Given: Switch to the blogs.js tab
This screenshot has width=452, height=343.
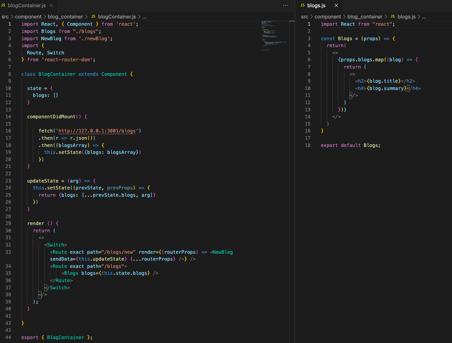Looking at the screenshot, I should pos(316,6).
